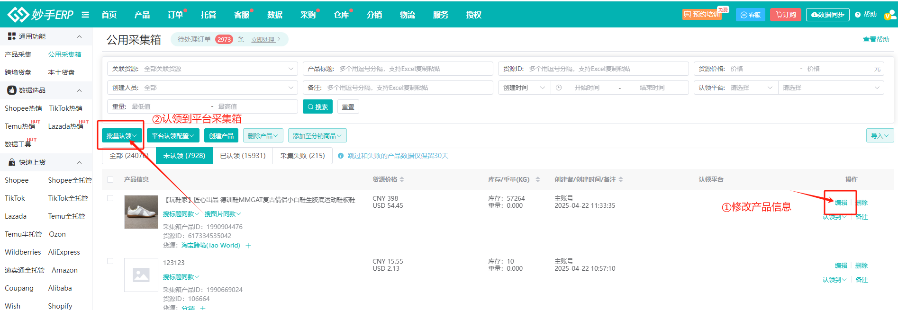Open 认领到 dropdown for product 123123
This screenshot has width=898, height=310.
pos(835,280)
